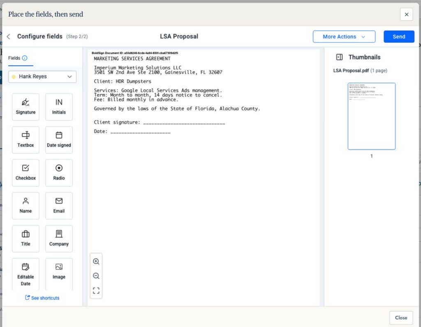Go back with the left arrow
This screenshot has width=421, height=327.
pyautogui.click(x=9, y=37)
